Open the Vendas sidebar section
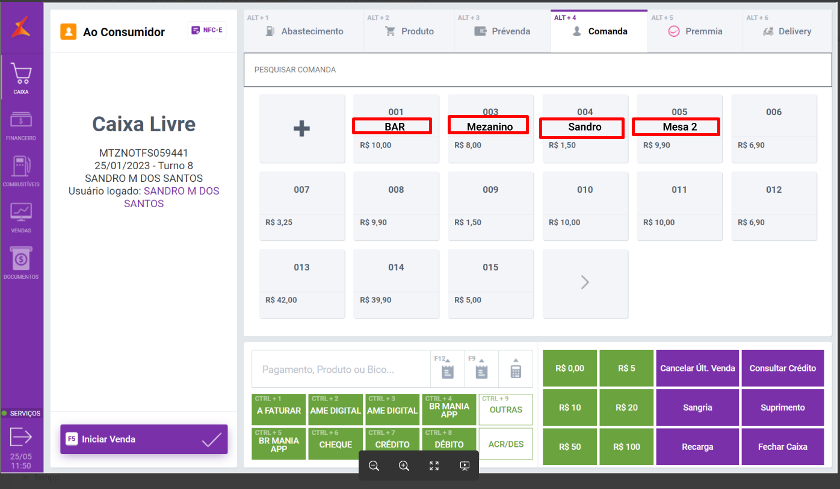Image resolution: width=840 pixels, height=489 pixels. click(x=21, y=216)
